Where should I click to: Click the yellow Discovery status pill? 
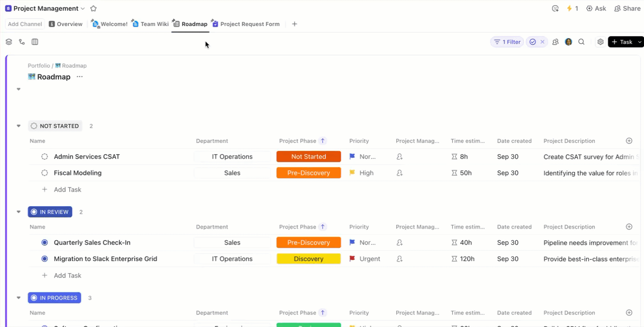coord(309,258)
